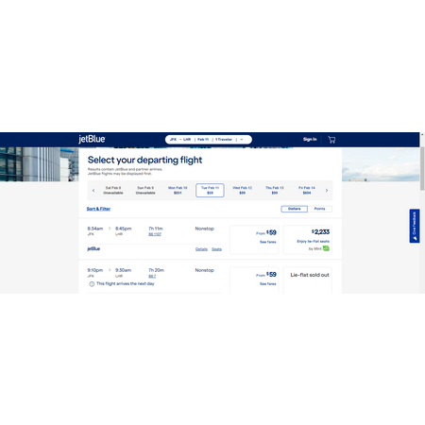Show later dates with right arrow
This screenshot has height=425, width=425.
coord(327,191)
